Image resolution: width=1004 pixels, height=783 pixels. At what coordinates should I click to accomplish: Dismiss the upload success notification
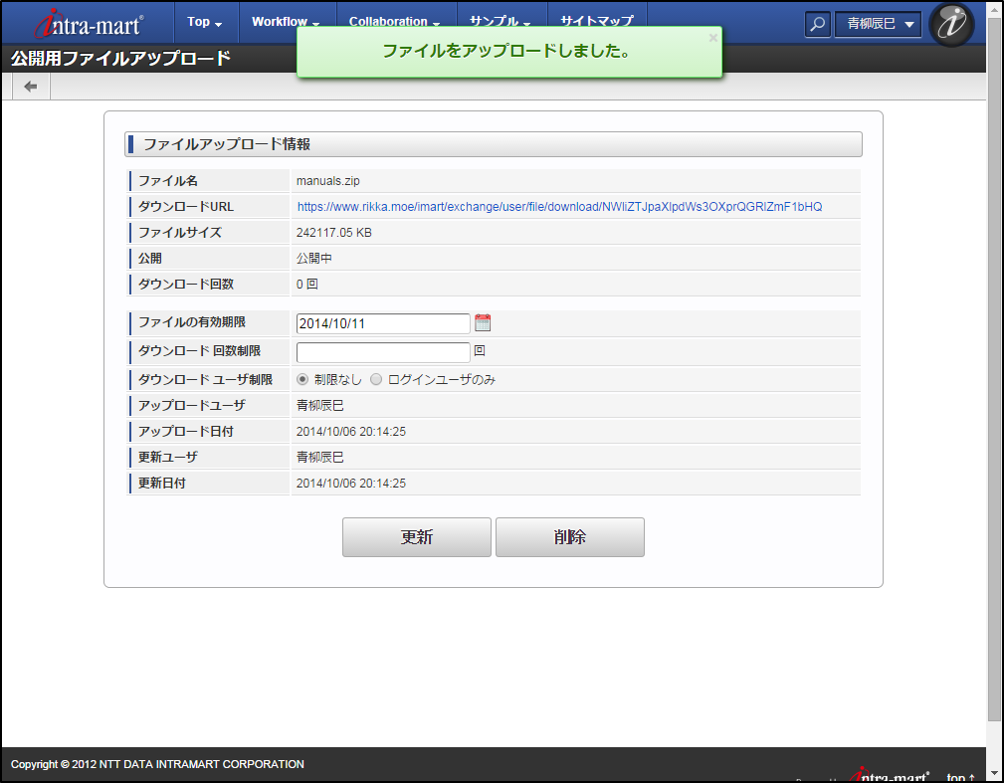pyautogui.click(x=712, y=38)
